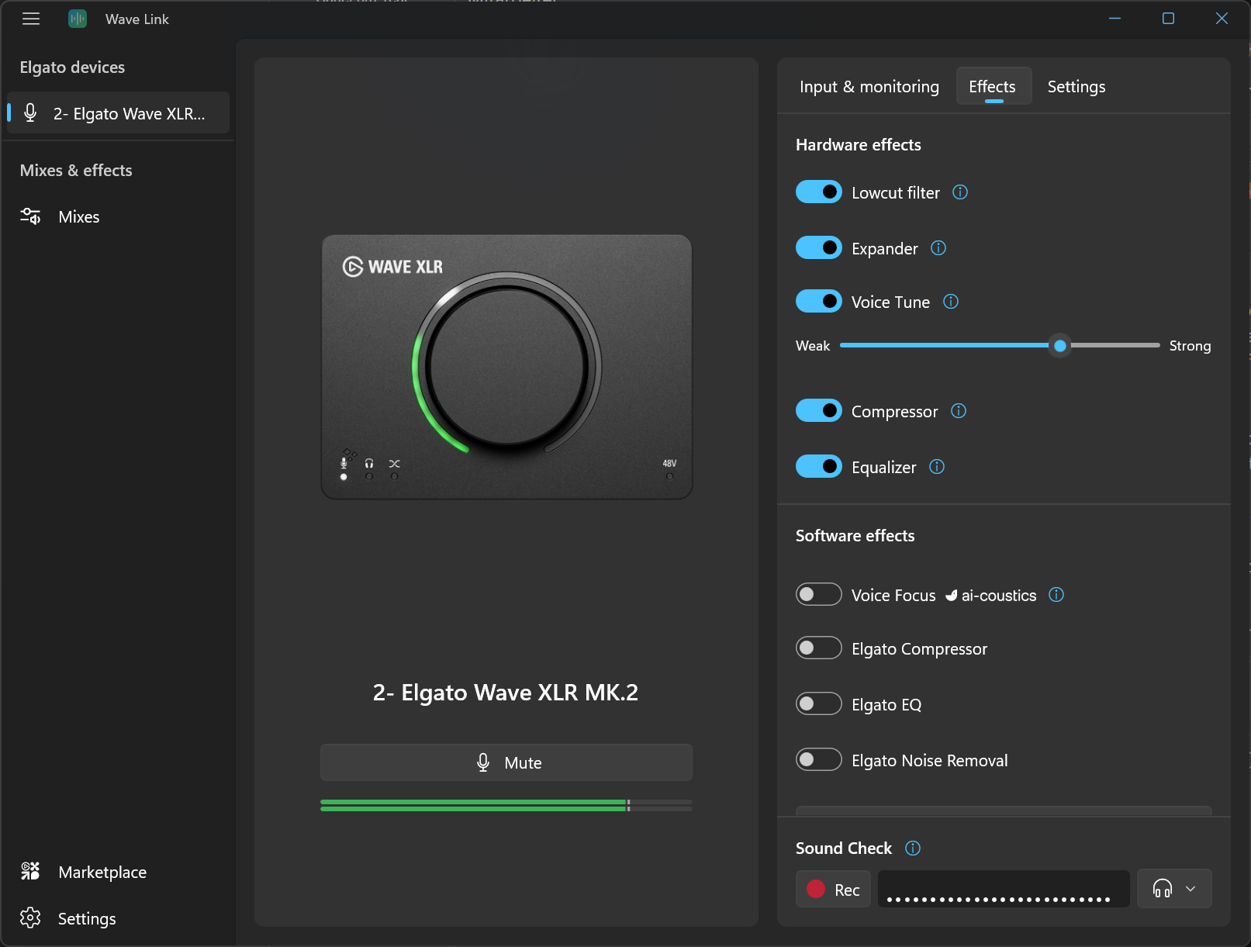The height and width of the screenshot is (947, 1251).
Task: Click the ai-coustics logo icon
Action: click(952, 596)
